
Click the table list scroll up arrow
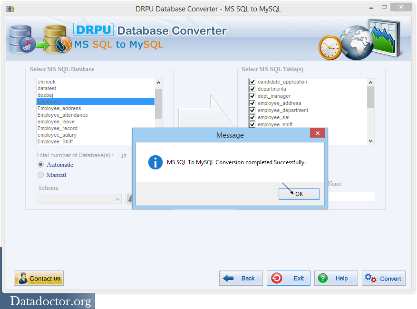click(x=371, y=83)
